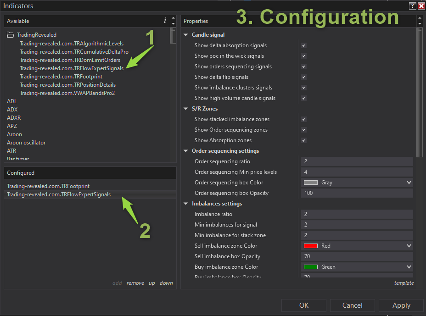The image size is (426, 316).
Task: Select TRPositionDetails in Available list
Action: point(67,85)
